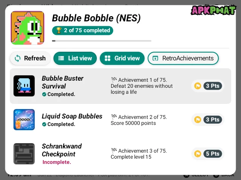Click the Bubble Bobble game cover icon
This screenshot has width=241, height=180.
[x=27, y=28]
